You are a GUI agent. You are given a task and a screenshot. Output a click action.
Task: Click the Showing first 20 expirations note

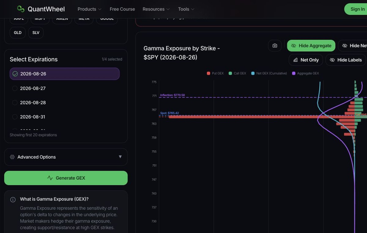[33, 135]
